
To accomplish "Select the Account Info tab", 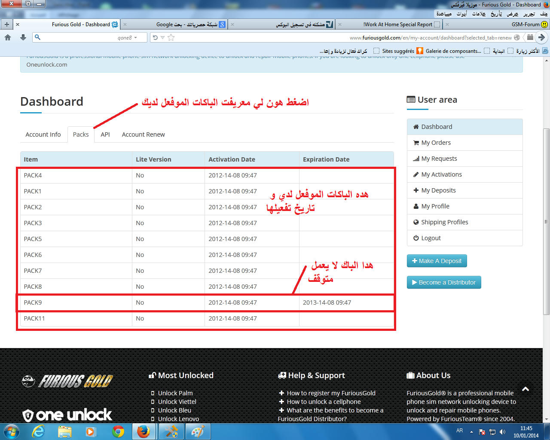I will (43, 134).
